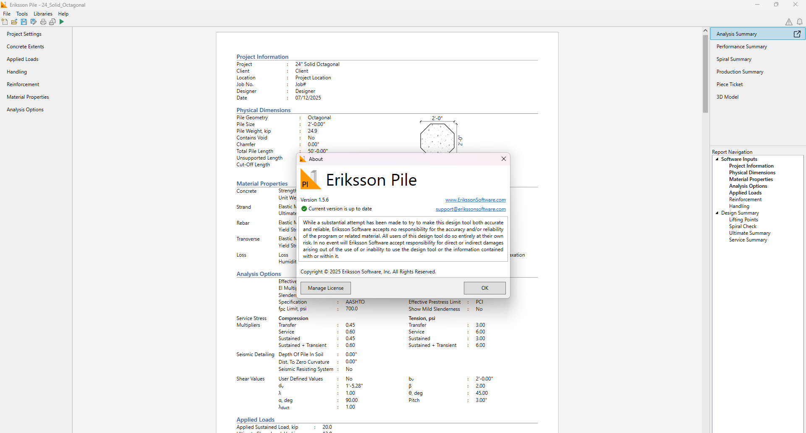Screen dimensions: 806x433
Task: Navigate to Lifting Points in report tree
Action: click(x=743, y=220)
